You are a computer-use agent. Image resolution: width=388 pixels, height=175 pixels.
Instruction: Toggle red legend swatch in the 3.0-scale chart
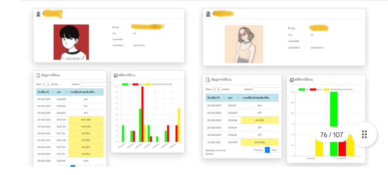pos(313,89)
